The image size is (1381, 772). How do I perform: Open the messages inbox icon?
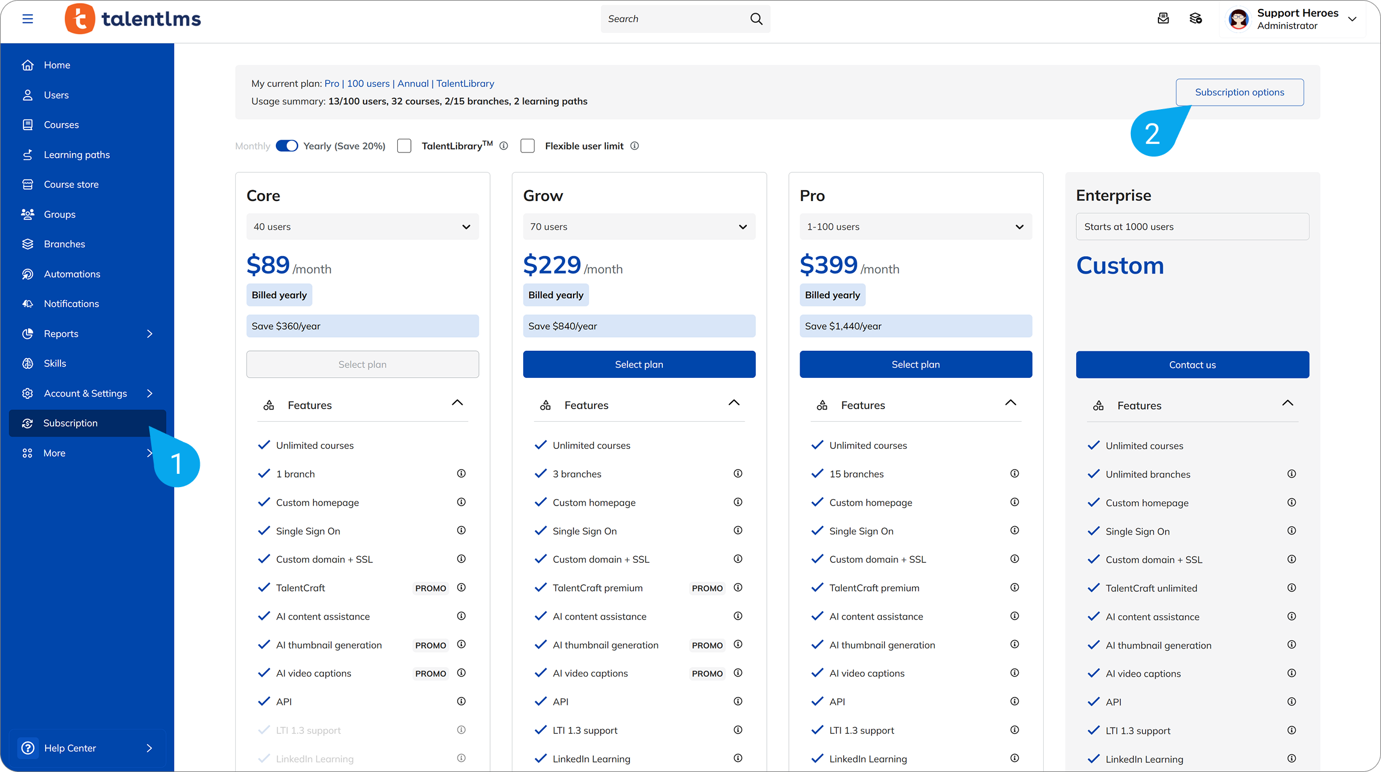click(x=1163, y=19)
